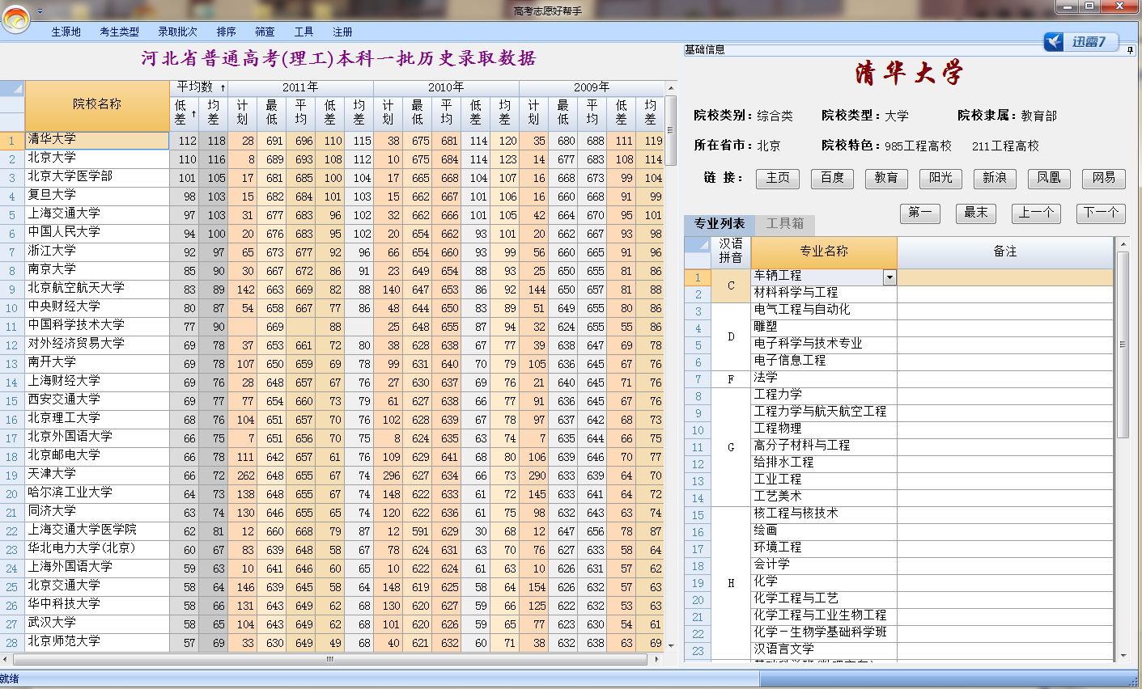Click the 2011年 column group header
Screen dimensions: 1142x689
(x=300, y=87)
